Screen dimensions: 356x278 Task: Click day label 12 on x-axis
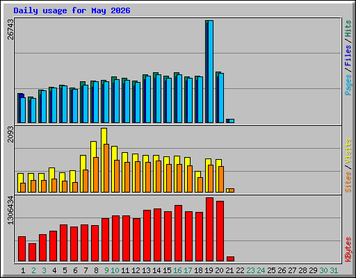click(x=136, y=270)
